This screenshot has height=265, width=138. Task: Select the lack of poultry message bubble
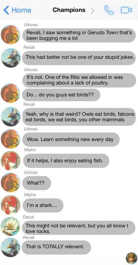tap(79, 80)
